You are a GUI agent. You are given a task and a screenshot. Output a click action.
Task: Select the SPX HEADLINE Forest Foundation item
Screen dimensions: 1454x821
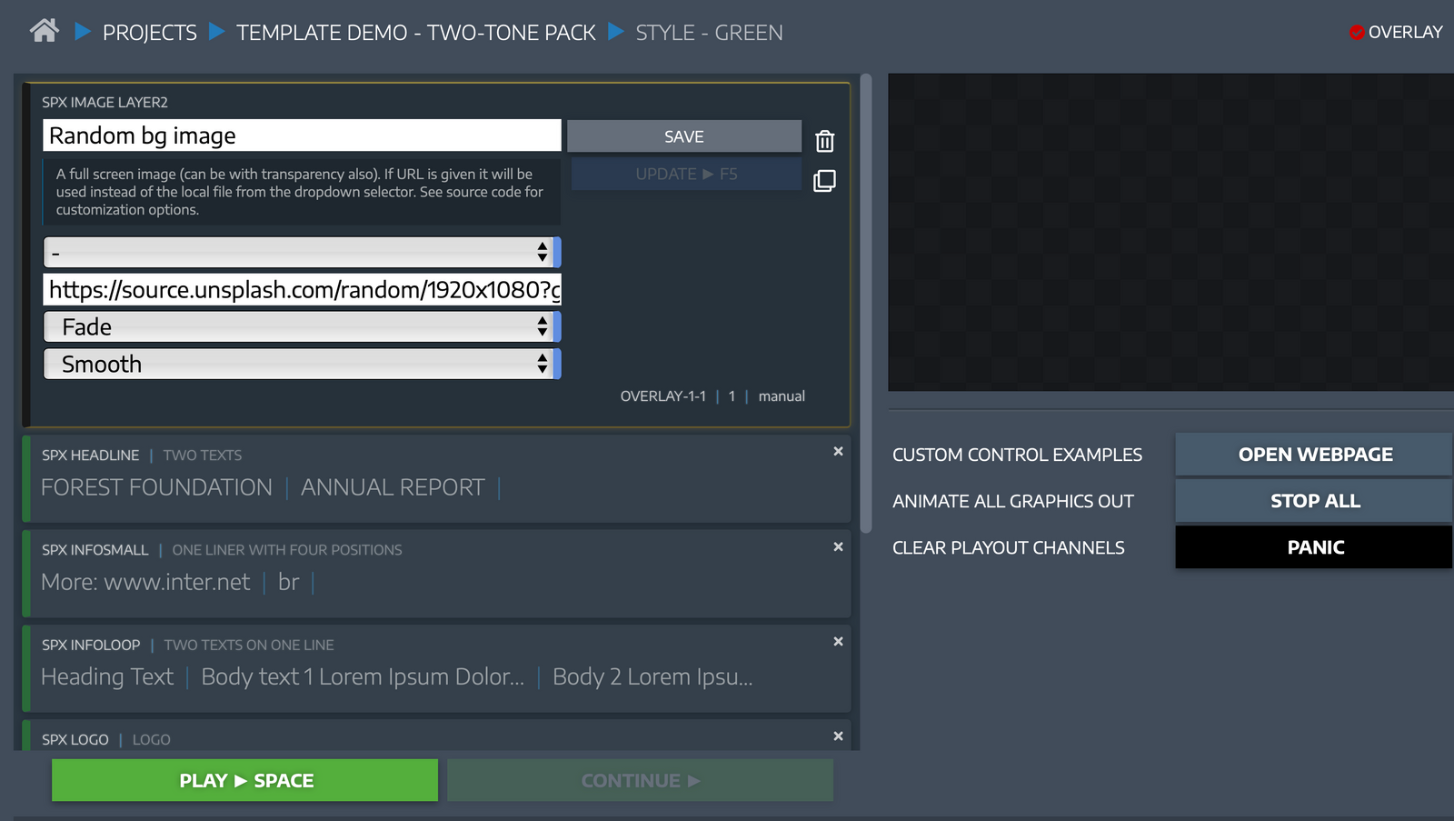click(x=436, y=478)
